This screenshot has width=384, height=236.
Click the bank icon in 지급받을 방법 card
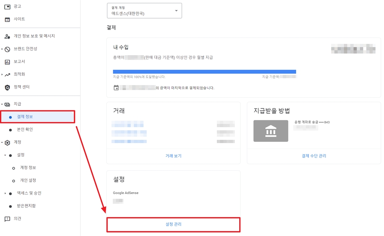pos(271,131)
